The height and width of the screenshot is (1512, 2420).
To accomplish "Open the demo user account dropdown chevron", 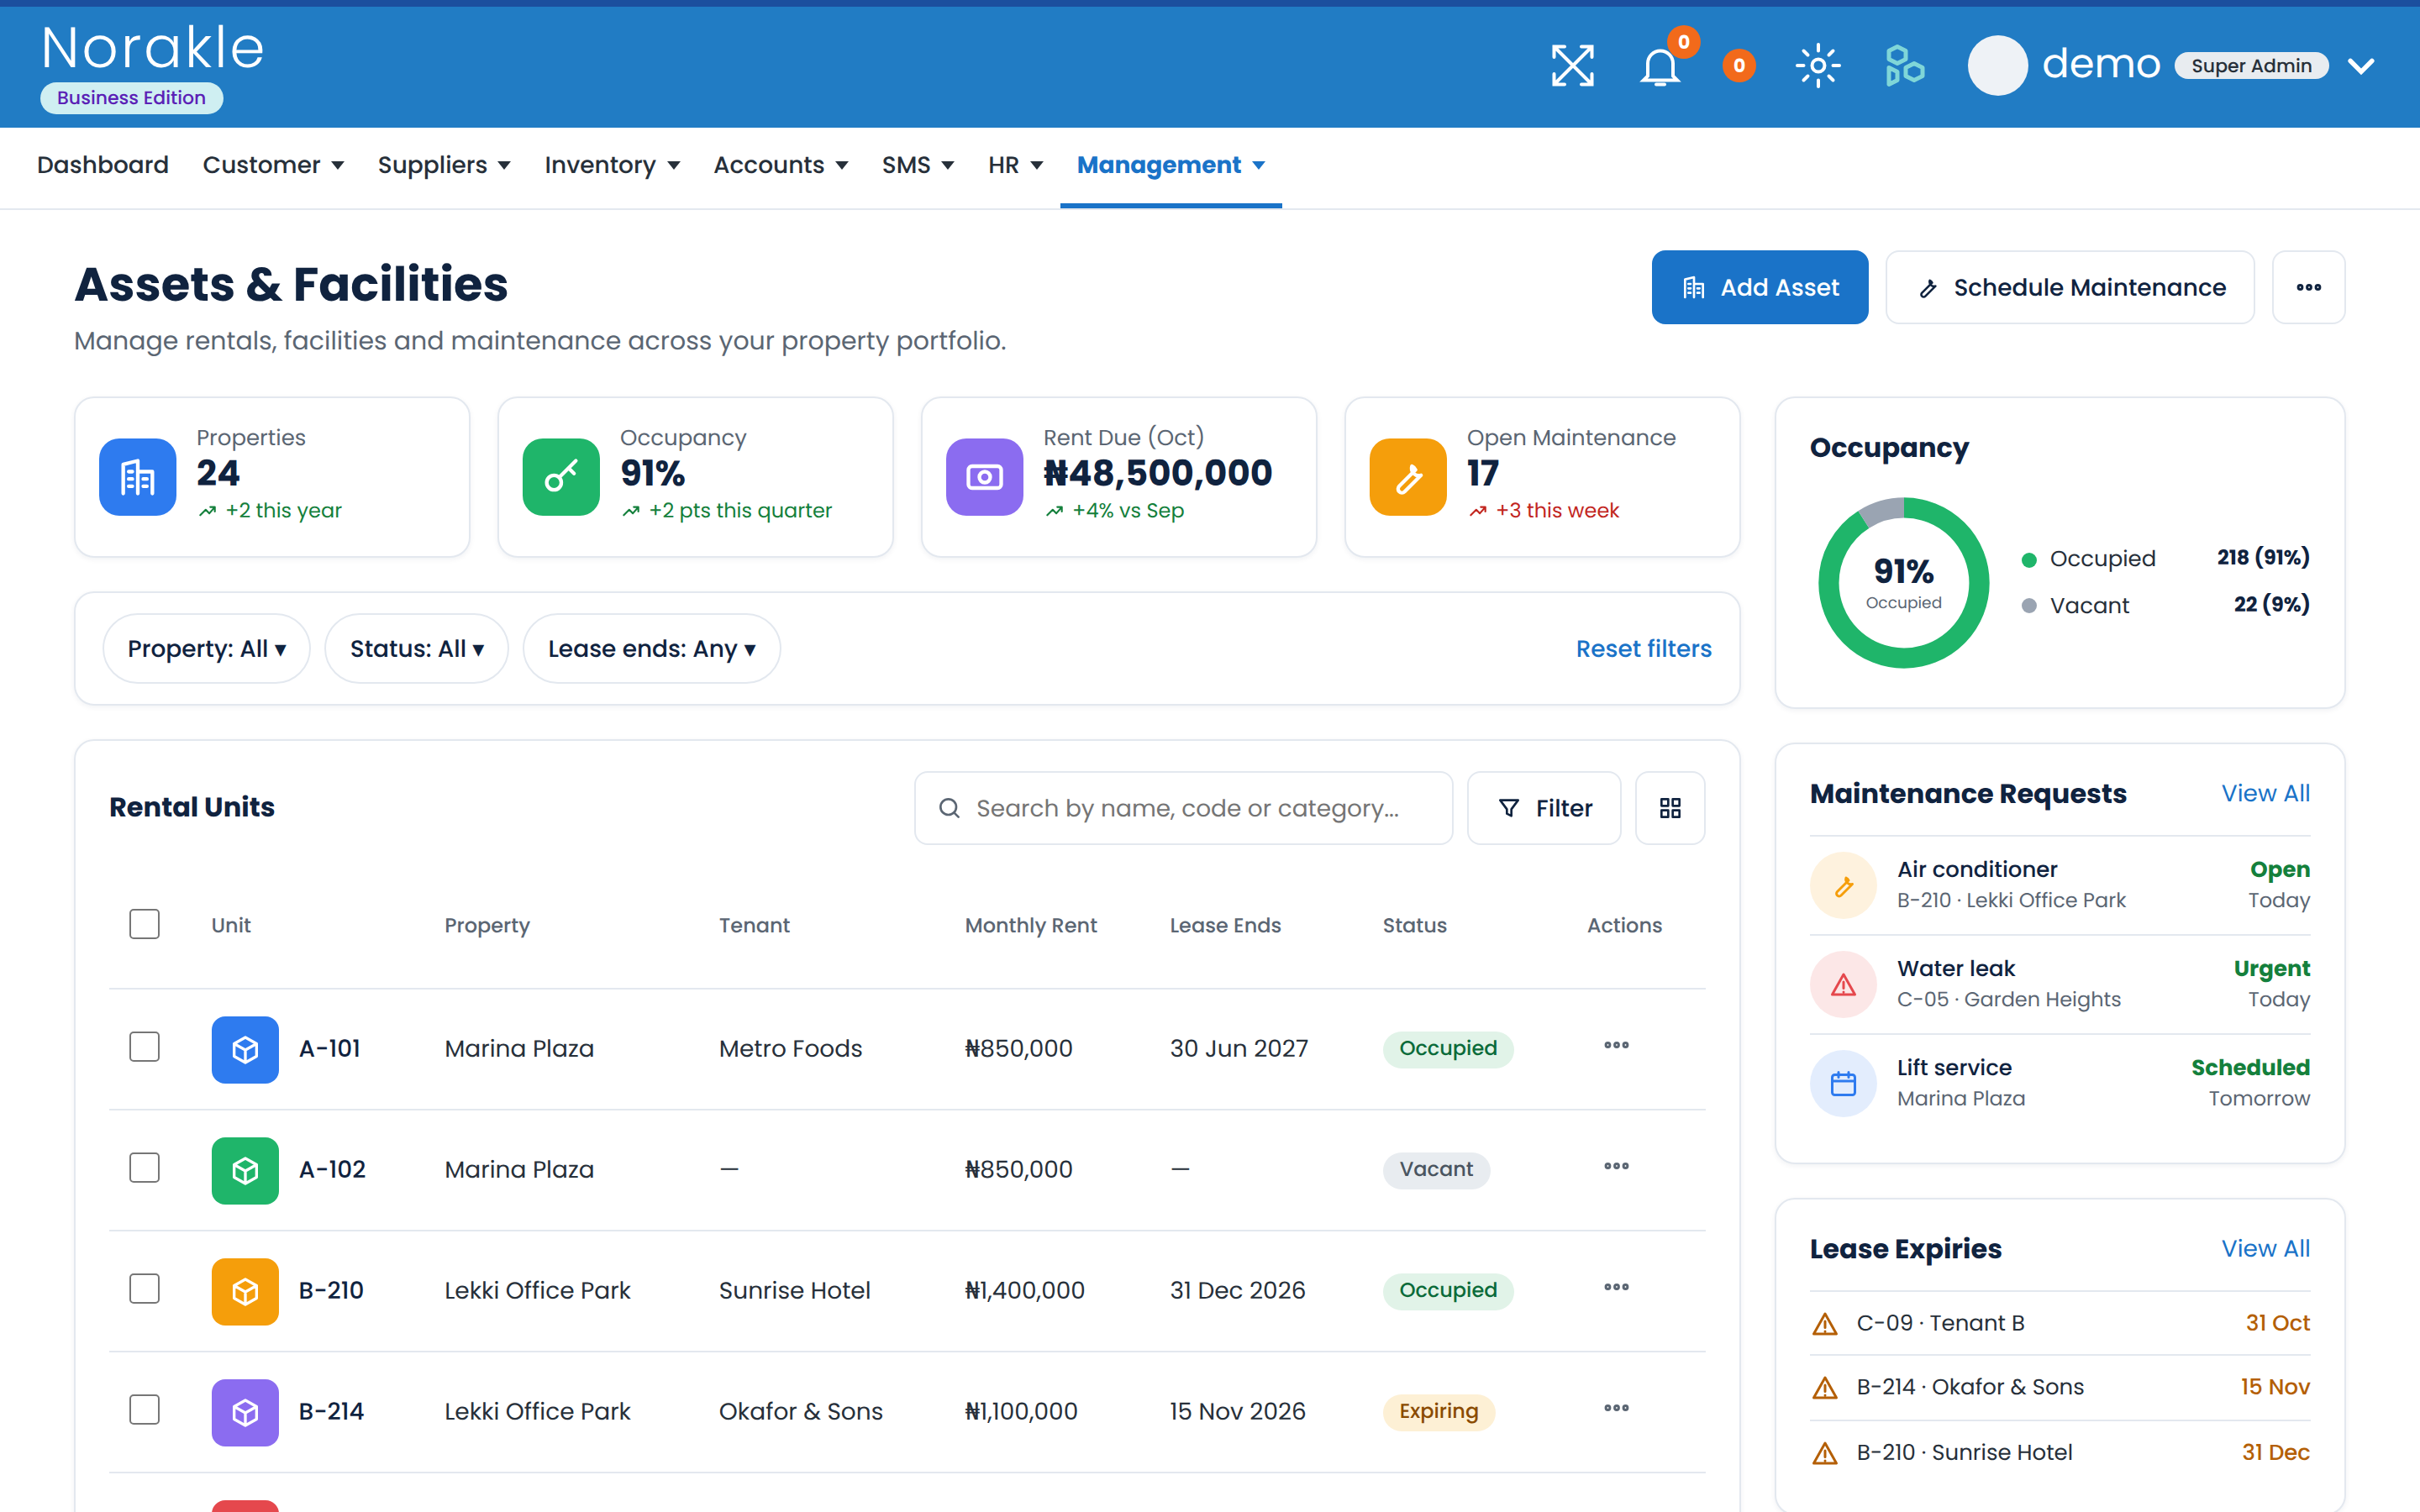I will click(2362, 66).
